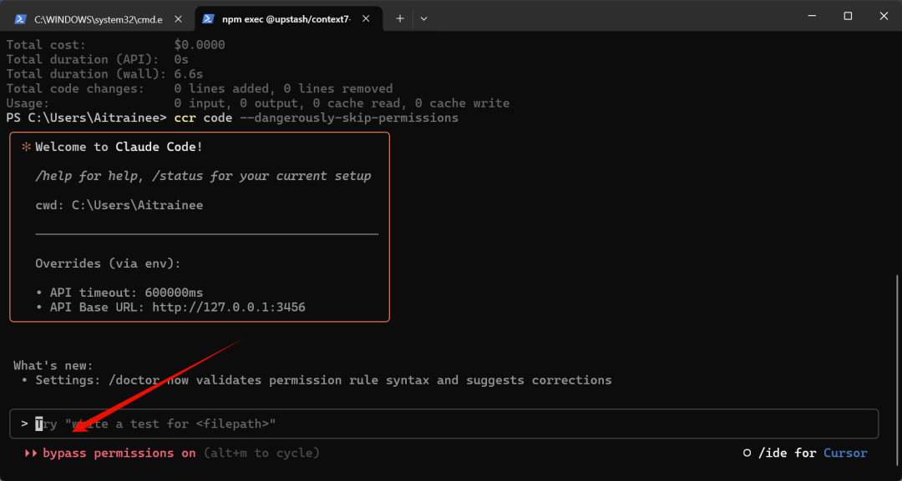
Task: Focus the Claude Code prompt input box
Action: (x=451, y=423)
